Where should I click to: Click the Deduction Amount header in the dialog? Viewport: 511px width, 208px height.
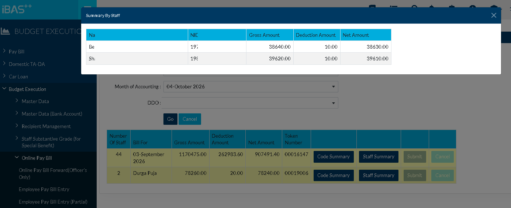pos(317,35)
